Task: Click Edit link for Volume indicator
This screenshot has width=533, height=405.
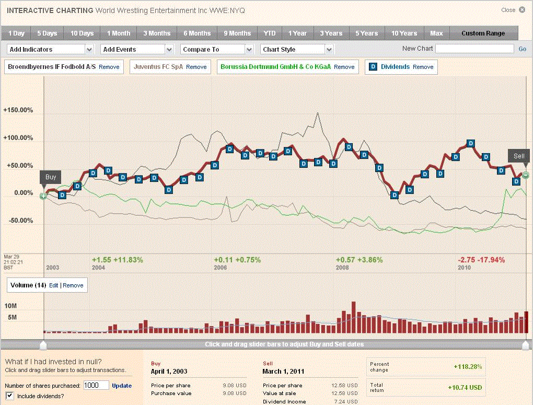Action: [54, 285]
